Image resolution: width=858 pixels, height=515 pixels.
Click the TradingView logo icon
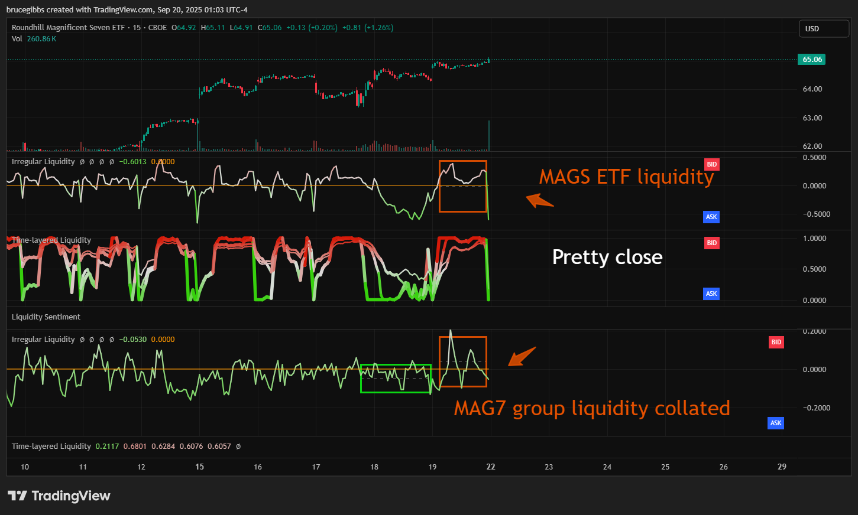click(x=17, y=496)
